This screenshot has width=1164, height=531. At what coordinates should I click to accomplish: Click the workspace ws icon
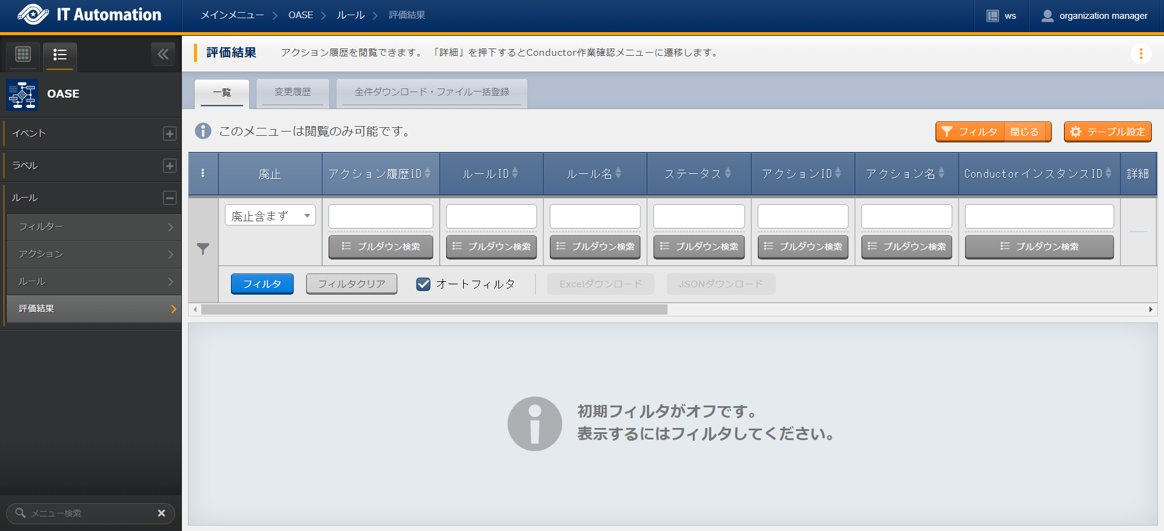coord(992,16)
